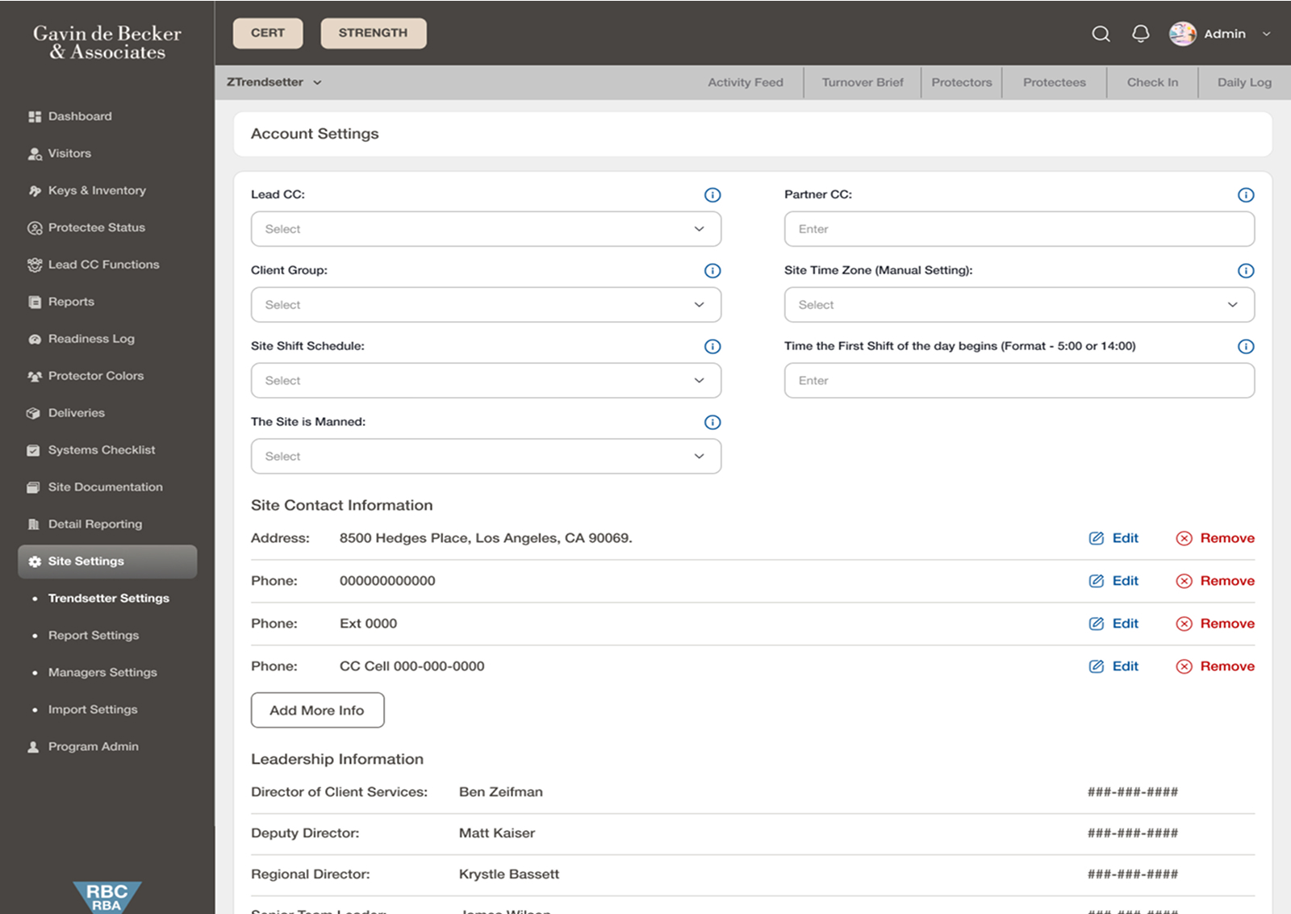Remove the address contact entry
This screenshot has width=1291, height=914.
[1215, 538]
